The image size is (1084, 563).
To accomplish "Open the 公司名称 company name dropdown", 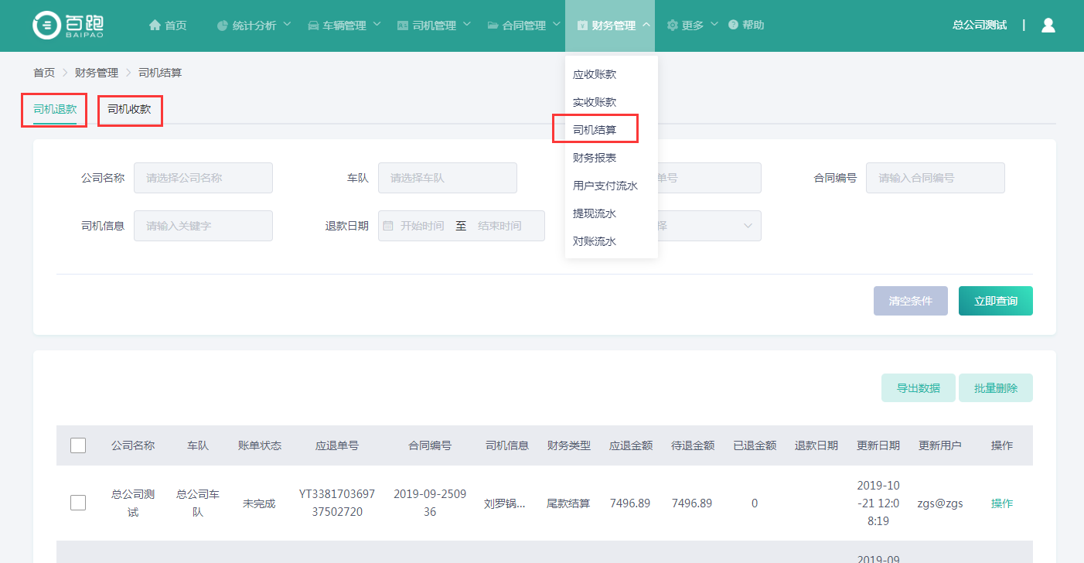I will pyautogui.click(x=203, y=178).
